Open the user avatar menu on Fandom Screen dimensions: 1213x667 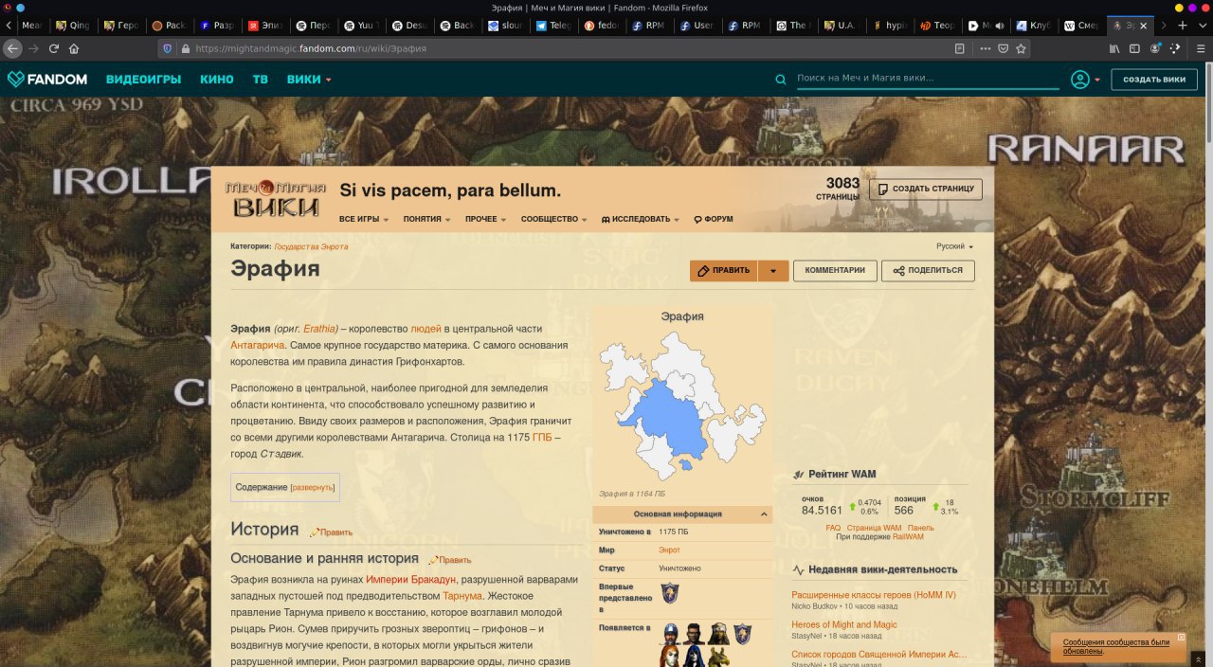[x=1085, y=80]
